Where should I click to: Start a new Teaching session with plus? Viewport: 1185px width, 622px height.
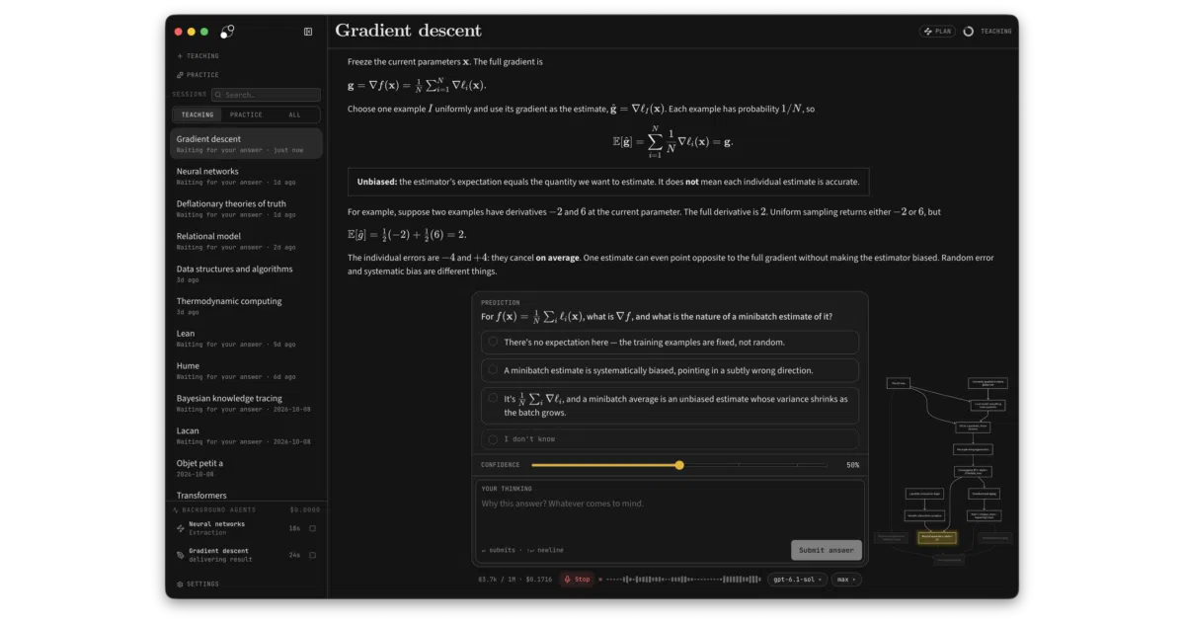point(197,56)
